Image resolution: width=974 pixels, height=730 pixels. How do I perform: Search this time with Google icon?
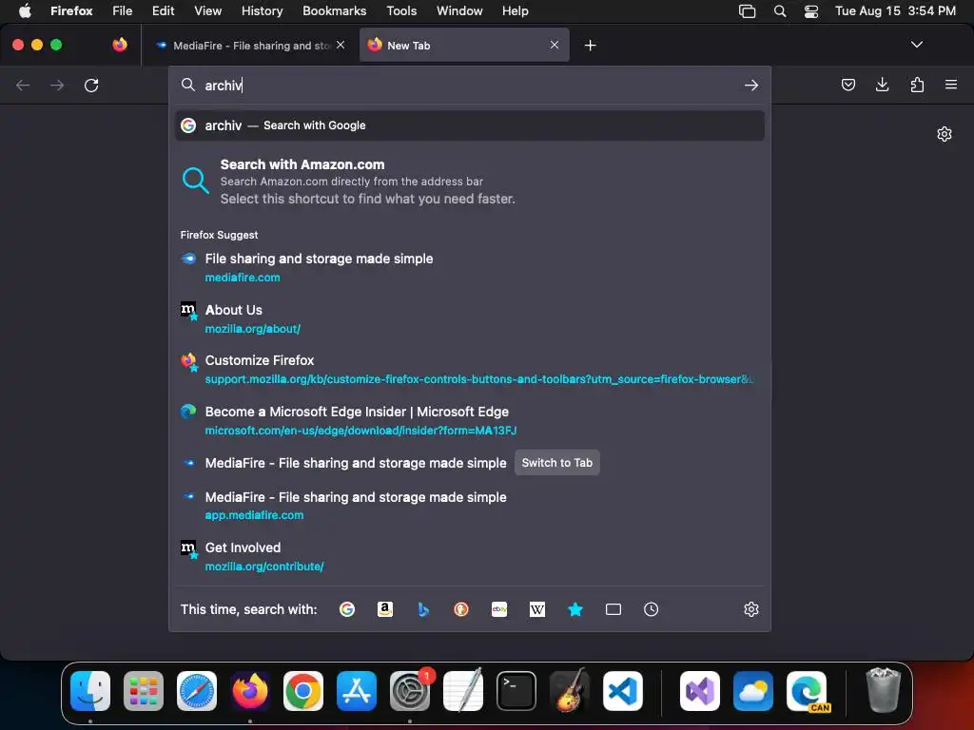point(346,609)
